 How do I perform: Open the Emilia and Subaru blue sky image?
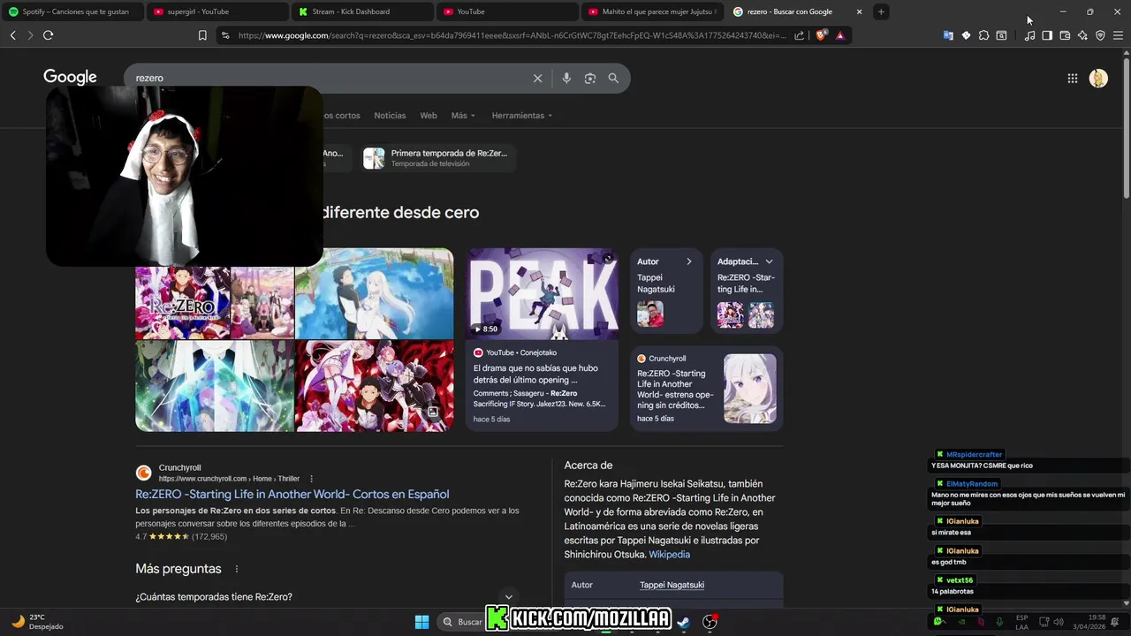pos(374,293)
